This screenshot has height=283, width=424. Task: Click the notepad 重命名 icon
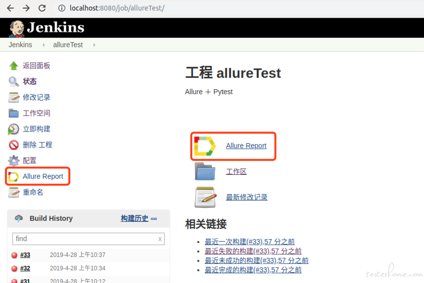(x=14, y=192)
